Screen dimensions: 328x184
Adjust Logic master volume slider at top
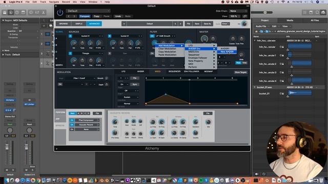(265, 12)
